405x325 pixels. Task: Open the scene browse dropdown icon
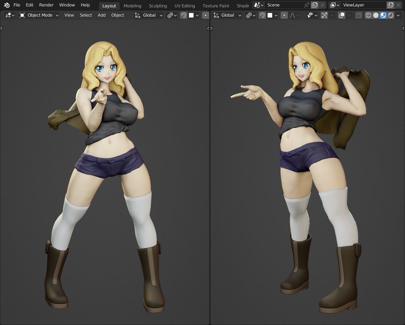(259, 5)
